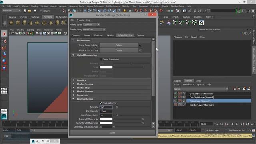The image size is (256, 144).
Task: Enable the Global Illumination checkbox
Action: point(101,60)
